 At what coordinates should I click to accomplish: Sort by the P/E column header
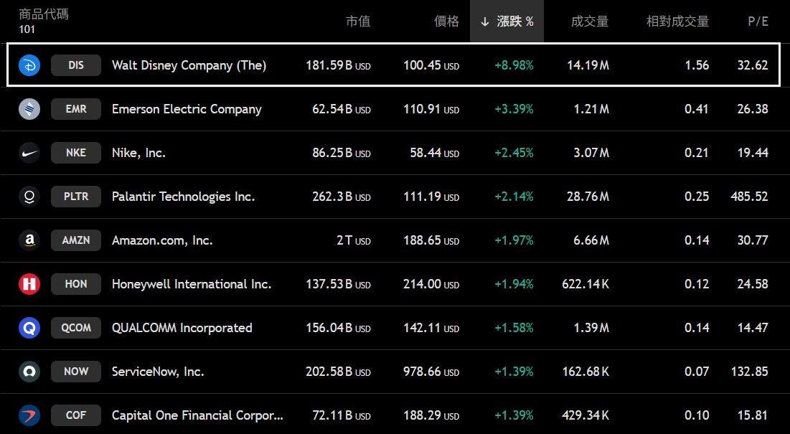[x=758, y=22]
